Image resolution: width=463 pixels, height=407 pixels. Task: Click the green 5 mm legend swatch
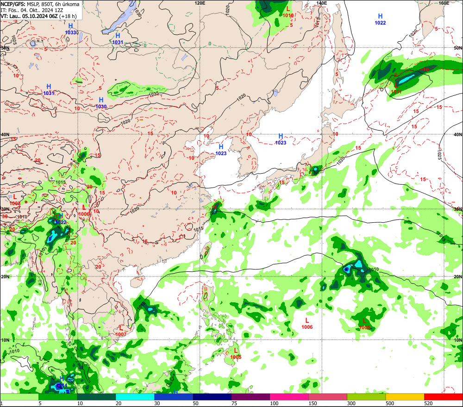[x=58, y=397]
